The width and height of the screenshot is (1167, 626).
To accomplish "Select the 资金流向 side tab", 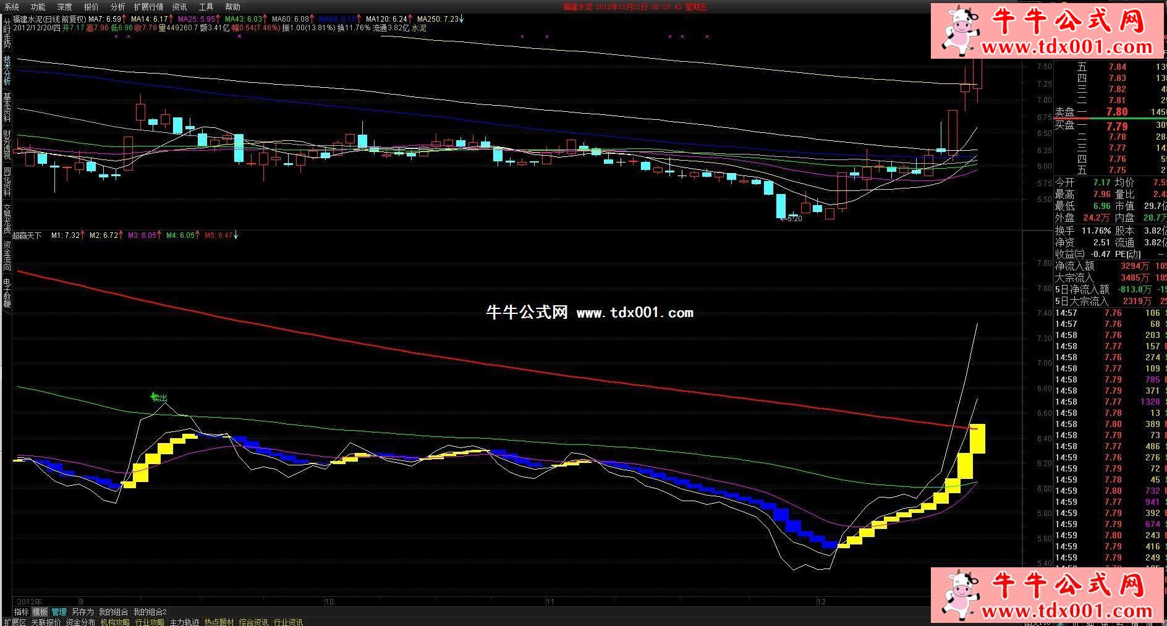I will (7, 255).
